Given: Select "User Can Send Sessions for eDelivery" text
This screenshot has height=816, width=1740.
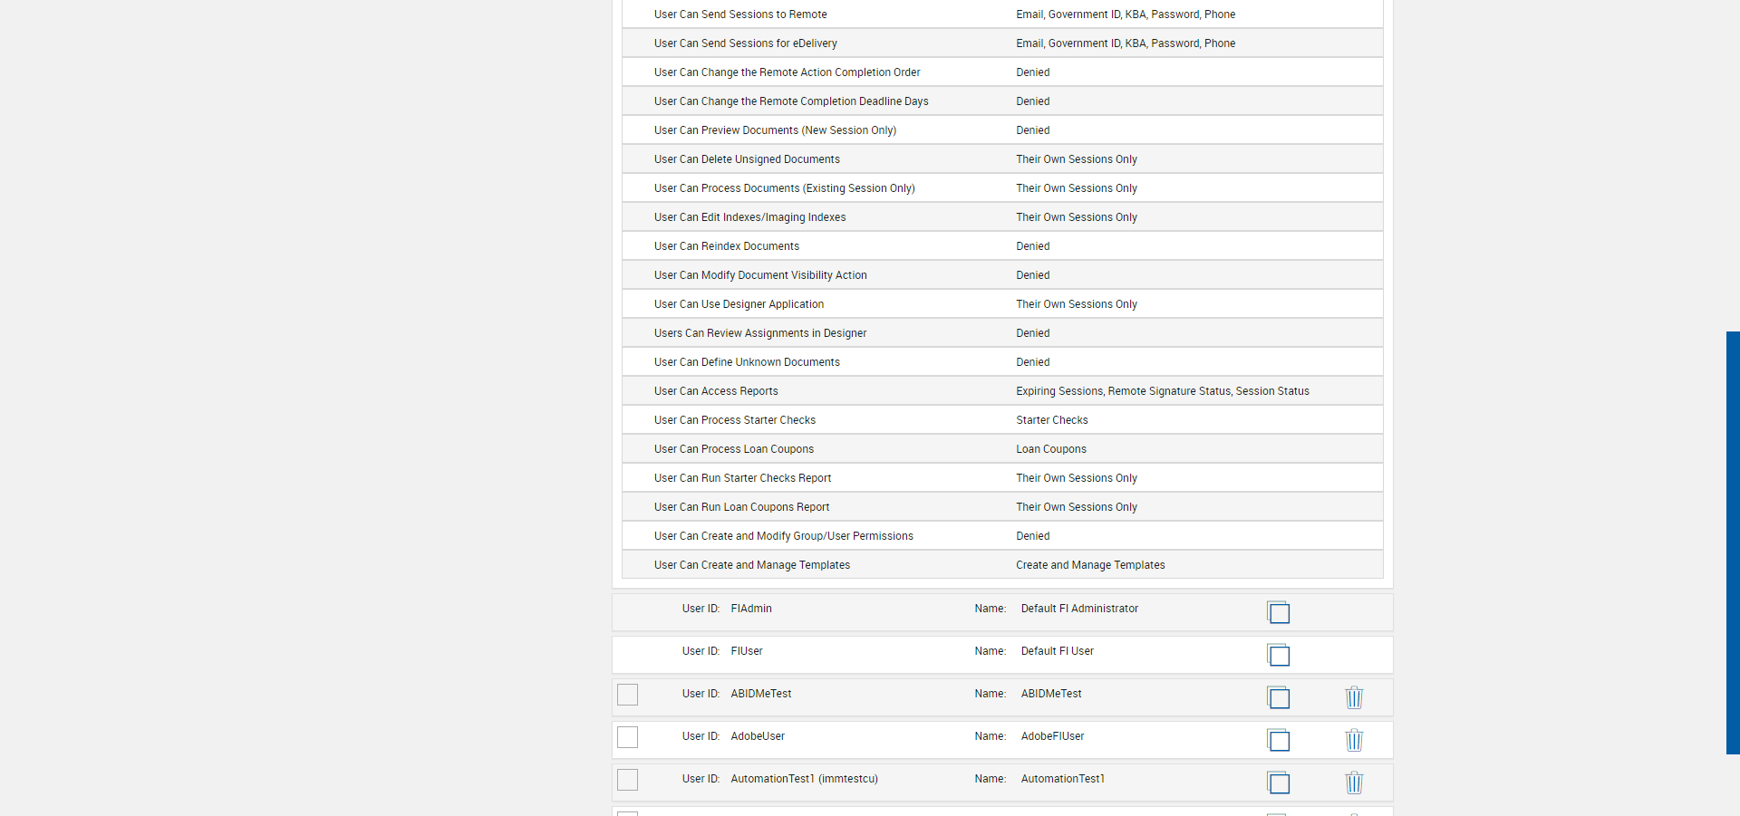Looking at the screenshot, I should pyautogui.click(x=746, y=43).
